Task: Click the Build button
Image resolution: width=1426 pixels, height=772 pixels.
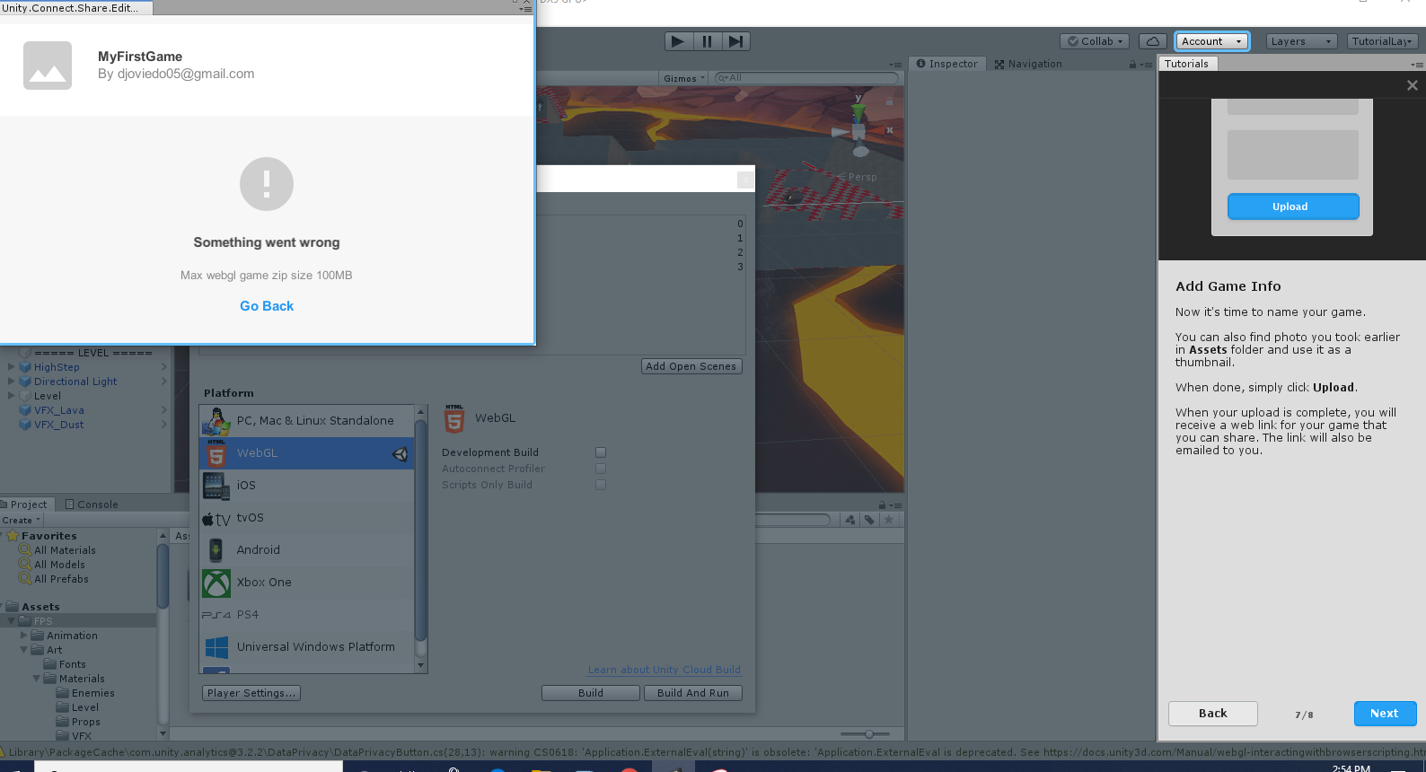Action: [x=591, y=693]
